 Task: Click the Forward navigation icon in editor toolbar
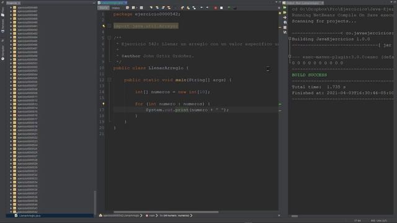click(x=141, y=8)
